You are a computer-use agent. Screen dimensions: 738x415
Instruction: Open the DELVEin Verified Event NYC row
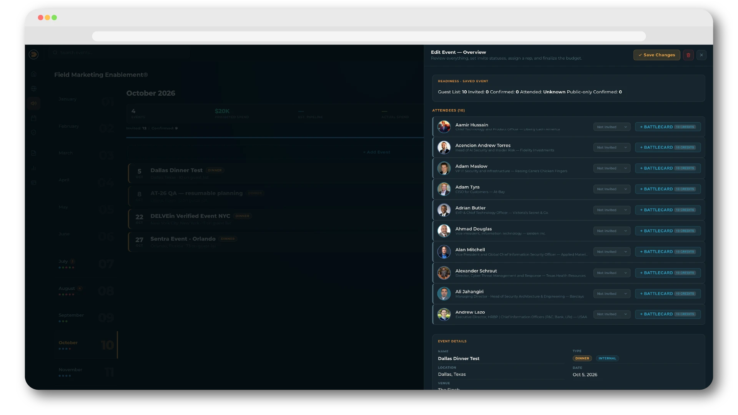[x=276, y=219]
